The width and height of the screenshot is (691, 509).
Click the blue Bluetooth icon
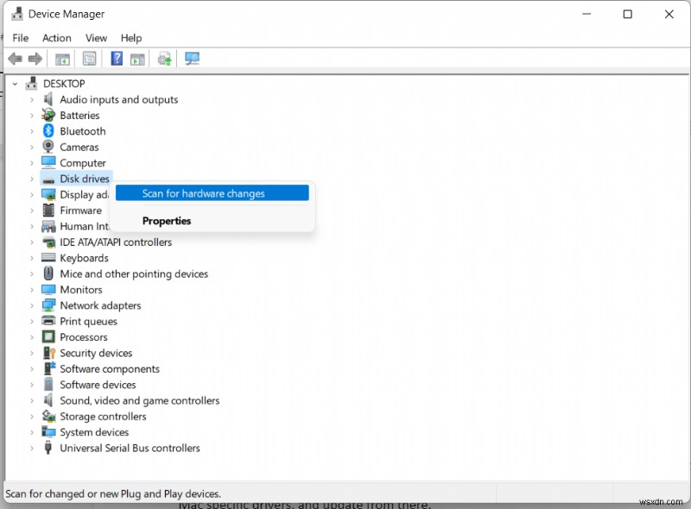coord(48,131)
